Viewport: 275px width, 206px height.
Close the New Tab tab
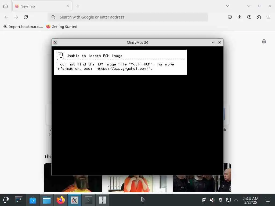coord(68,6)
